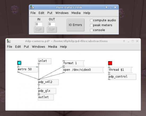Image resolution: width=146 pixels, height=116 pixels.
Task: Click the 'open /dev/video0' message box
Action: click(x=83, y=70)
